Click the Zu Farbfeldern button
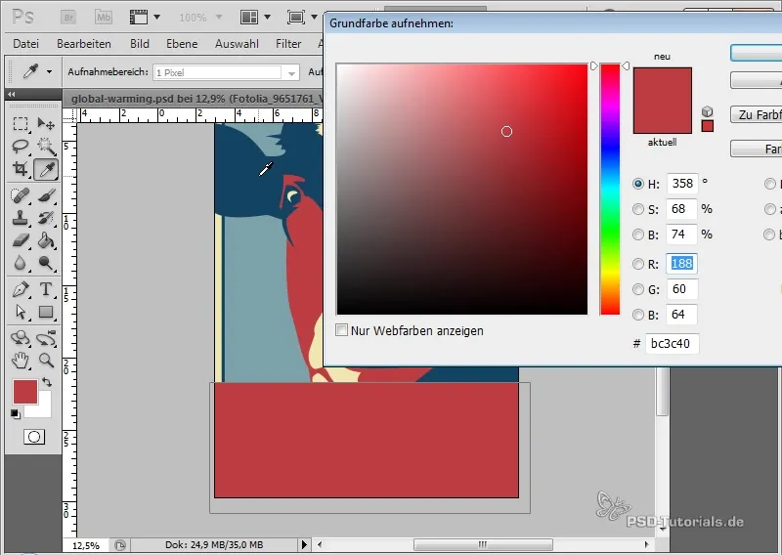Image resolution: width=782 pixels, height=555 pixels. (x=756, y=114)
